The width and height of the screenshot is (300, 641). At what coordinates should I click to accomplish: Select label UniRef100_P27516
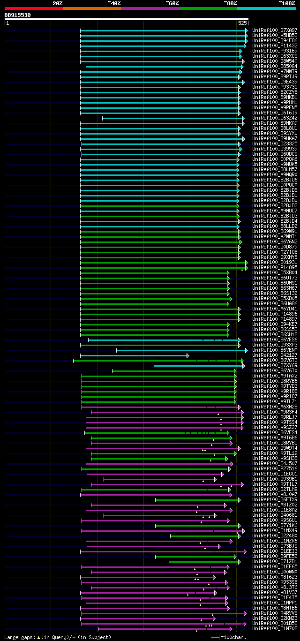275,468
